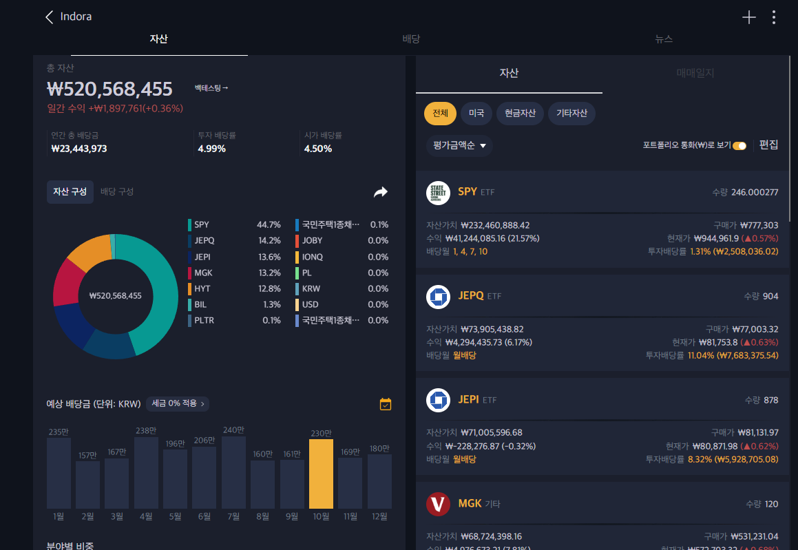
Task: Click the SPY State Street logo
Action: pos(438,193)
